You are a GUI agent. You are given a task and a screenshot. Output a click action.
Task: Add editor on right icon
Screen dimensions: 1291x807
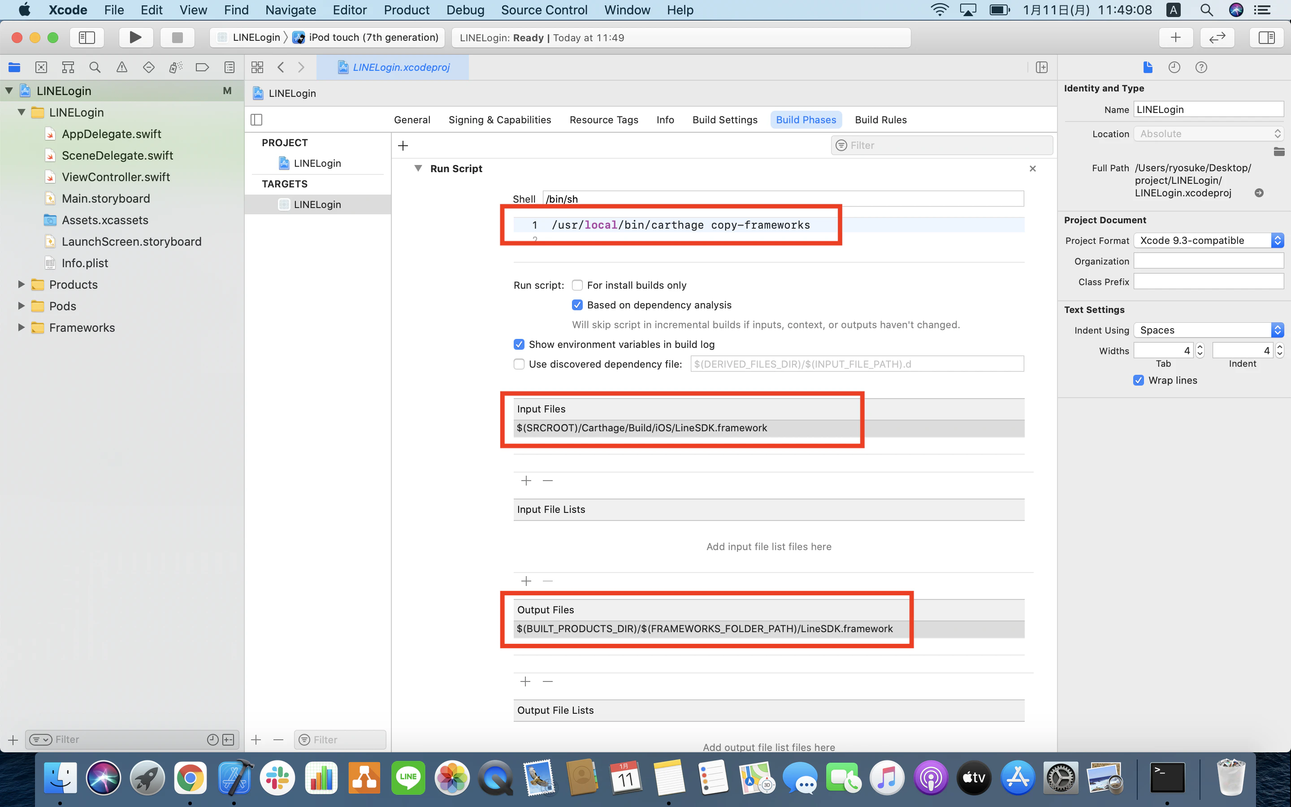coord(1041,67)
